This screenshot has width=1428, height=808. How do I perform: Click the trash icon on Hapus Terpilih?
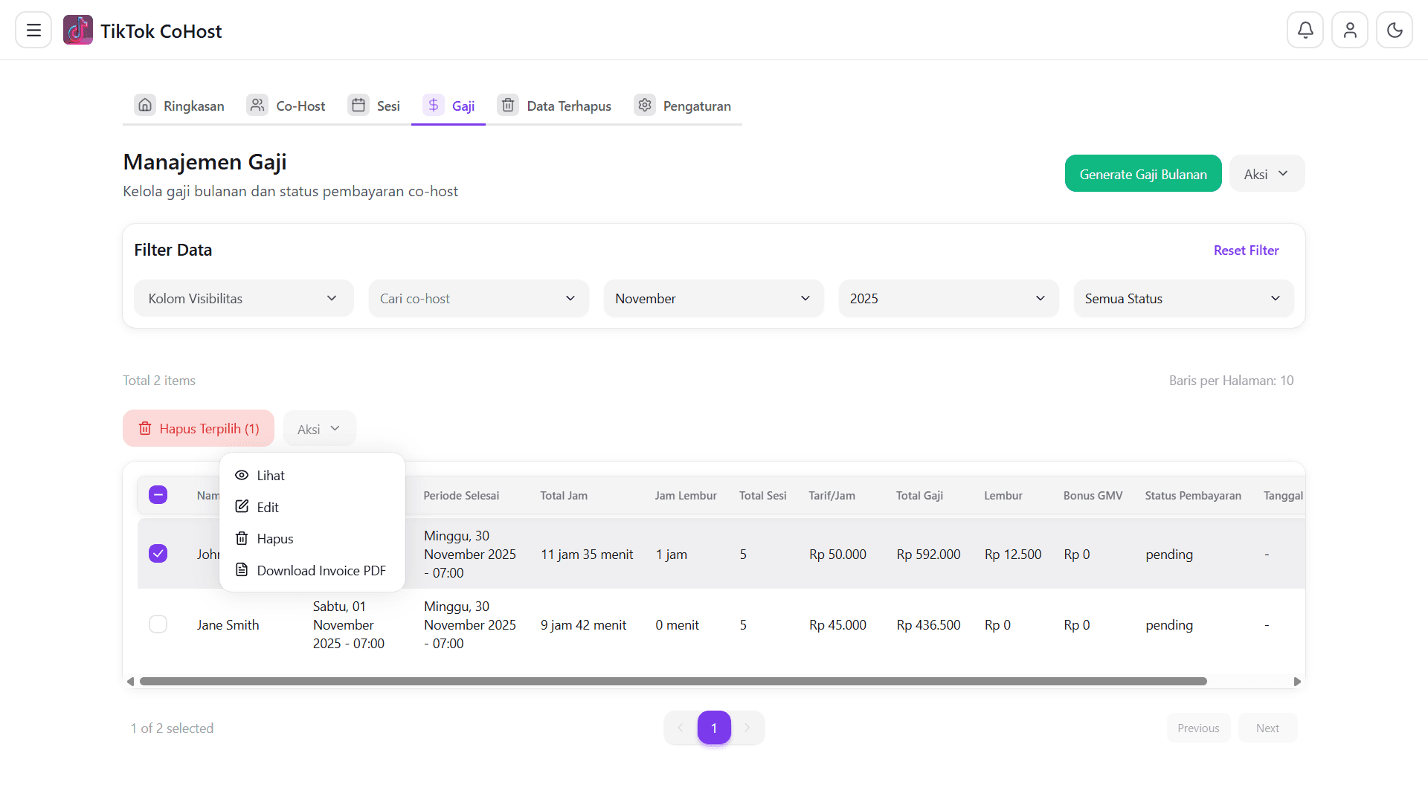[144, 428]
